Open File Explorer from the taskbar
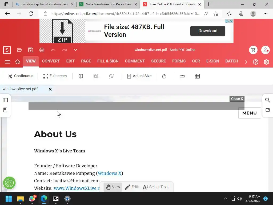Viewport: 273px width, 205px height. [20, 199]
